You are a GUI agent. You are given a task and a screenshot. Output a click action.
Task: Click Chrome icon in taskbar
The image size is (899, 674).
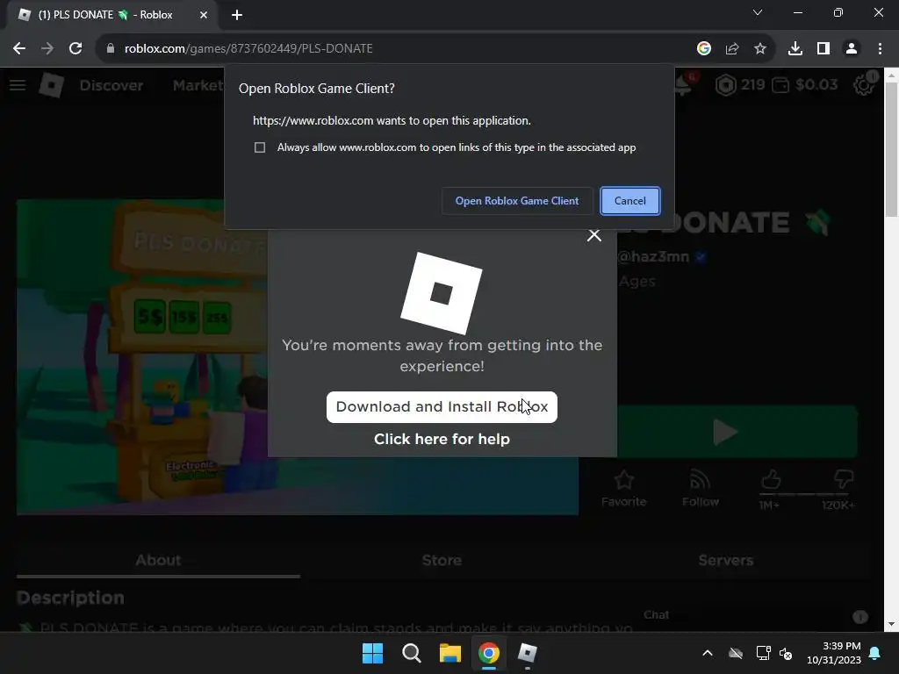point(489,653)
